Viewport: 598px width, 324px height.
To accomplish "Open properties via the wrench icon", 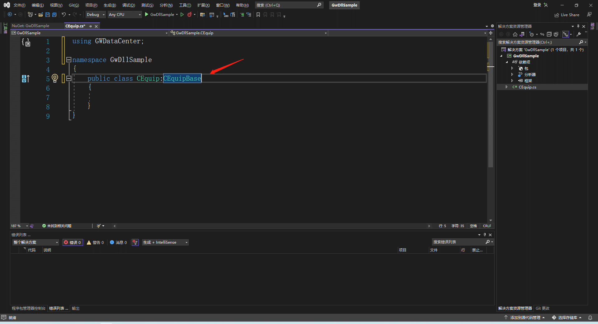I will tap(579, 34).
